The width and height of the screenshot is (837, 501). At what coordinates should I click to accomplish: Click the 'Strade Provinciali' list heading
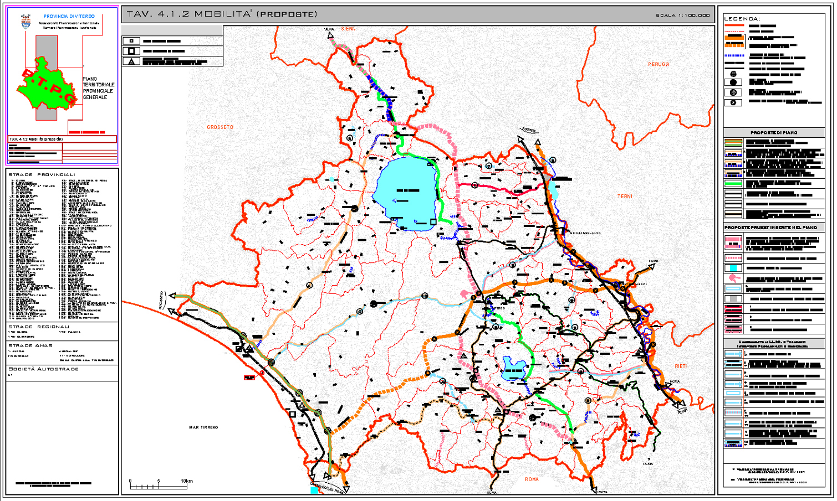coord(42,174)
